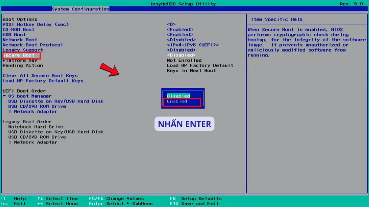Select Network Adapter under Legacy Boot Order
The height and width of the screenshot is (207, 369).
pos(33,142)
